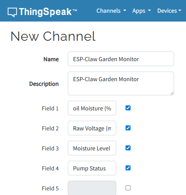Screen dimensions: 186x195
Task: Enable the Field 5 checkbox
Action: (x=128, y=188)
